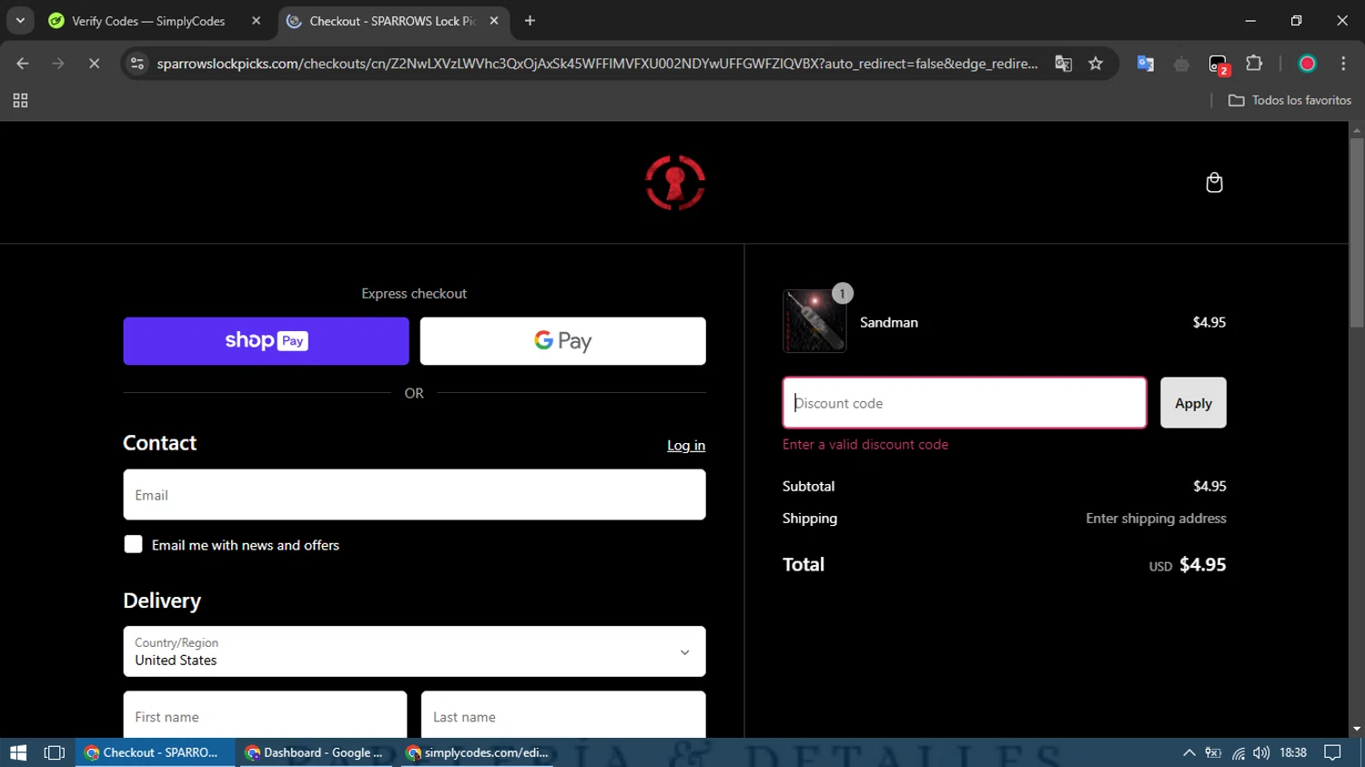
Task: Open the taskbar clock showing 18:38
Action: pos(1293,752)
